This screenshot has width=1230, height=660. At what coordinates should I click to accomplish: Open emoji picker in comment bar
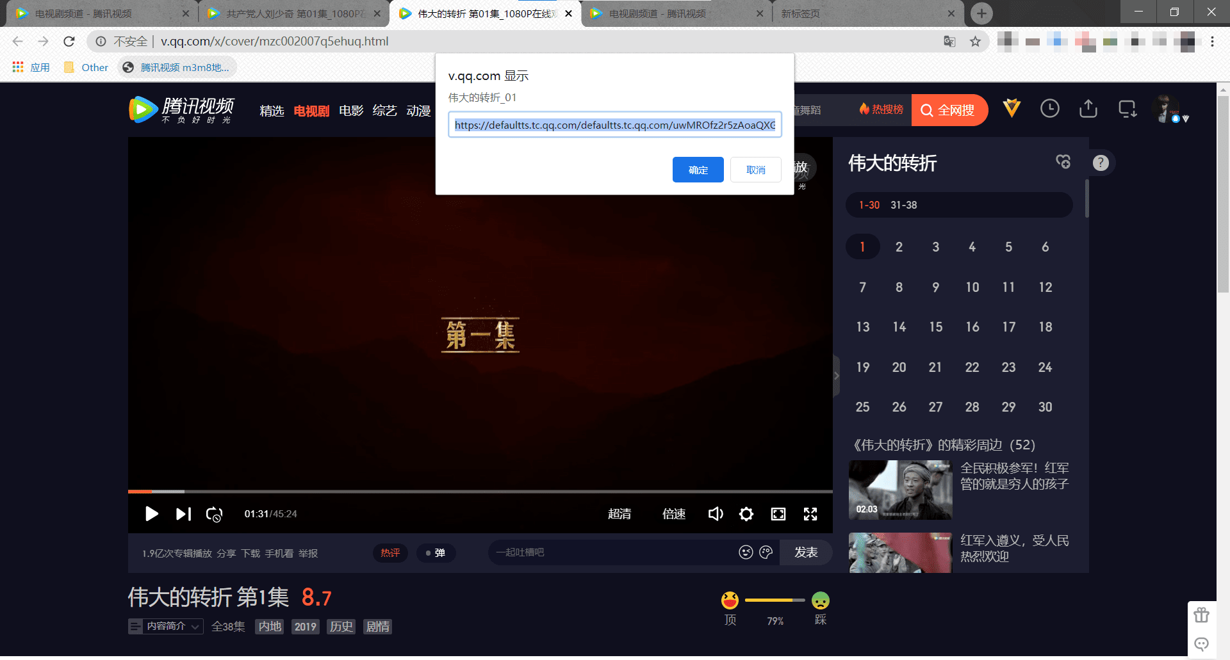pyautogui.click(x=746, y=552)
